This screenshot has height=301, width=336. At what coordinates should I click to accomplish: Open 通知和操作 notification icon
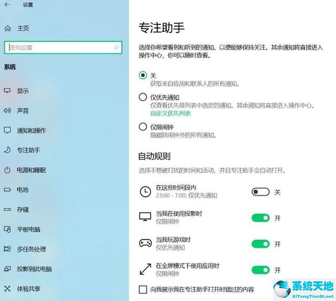coord(7,131)
